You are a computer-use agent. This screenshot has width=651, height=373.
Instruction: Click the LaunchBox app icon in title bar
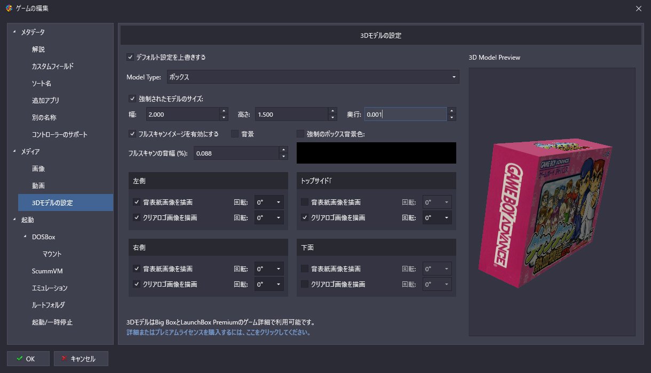click(9, 8)
